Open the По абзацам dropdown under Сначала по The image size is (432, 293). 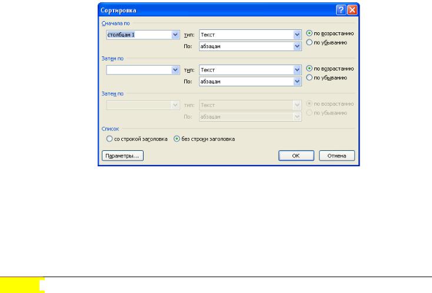pos(297,46)
